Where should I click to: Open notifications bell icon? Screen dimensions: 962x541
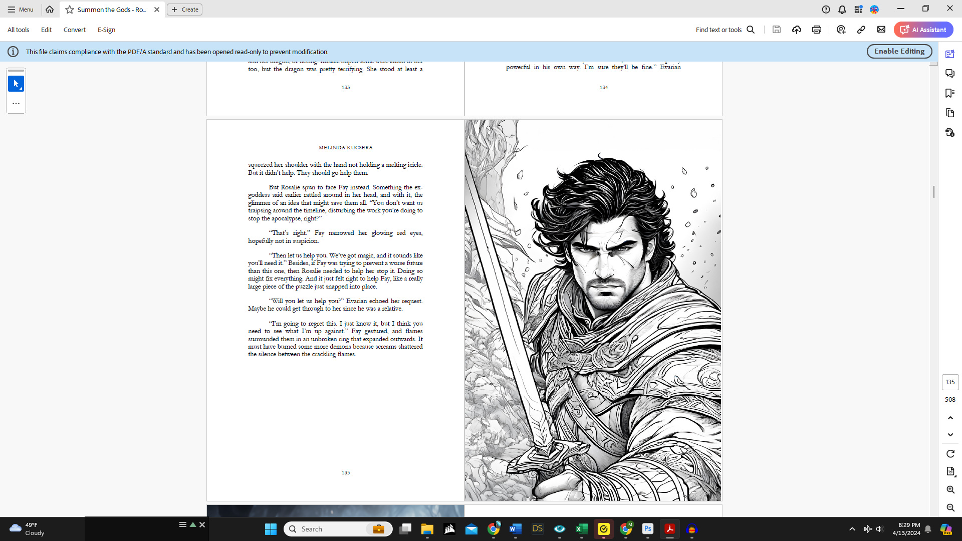tap(842, 10)
